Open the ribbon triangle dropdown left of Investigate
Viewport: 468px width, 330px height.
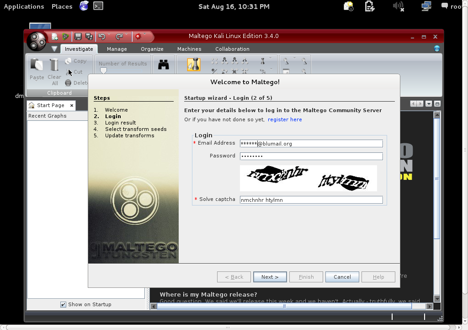coord(54,49)
